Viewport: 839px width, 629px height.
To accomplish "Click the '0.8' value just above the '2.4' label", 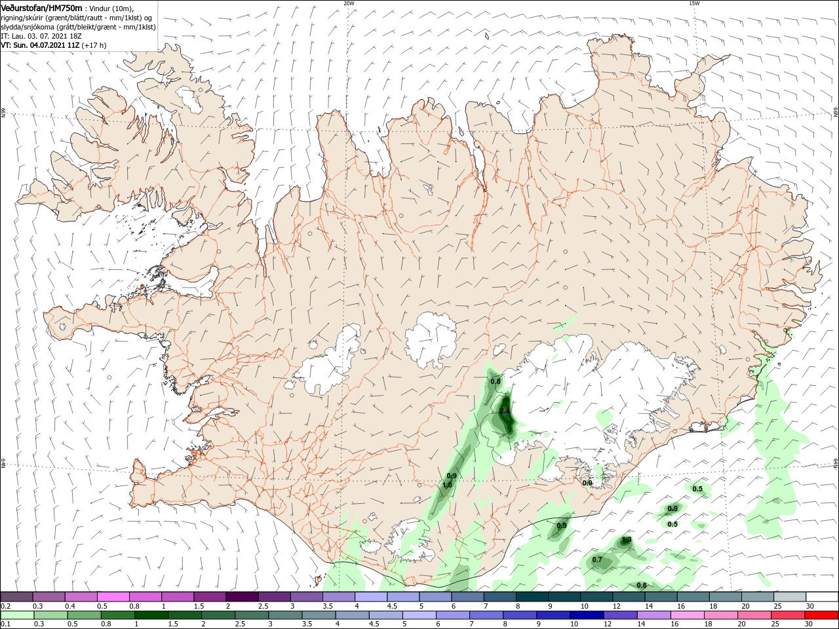I will pyautogui.click(x=496, y=381).
